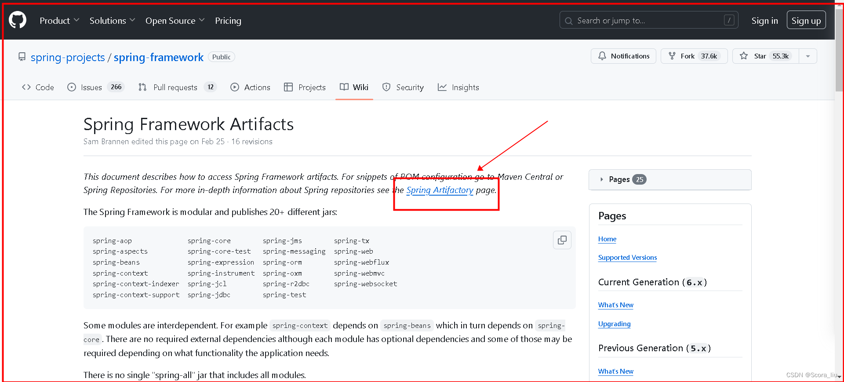The width and height of the screenshot is (844, 382).
Task: Click the Fork count 37.6k badge
Action: pyautogui.click(x=709, y=56)
